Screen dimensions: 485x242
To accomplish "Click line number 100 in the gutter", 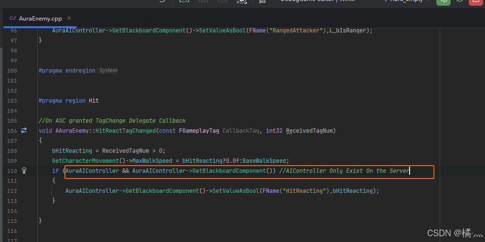I will pyautogui.click(x=12, y=71).
